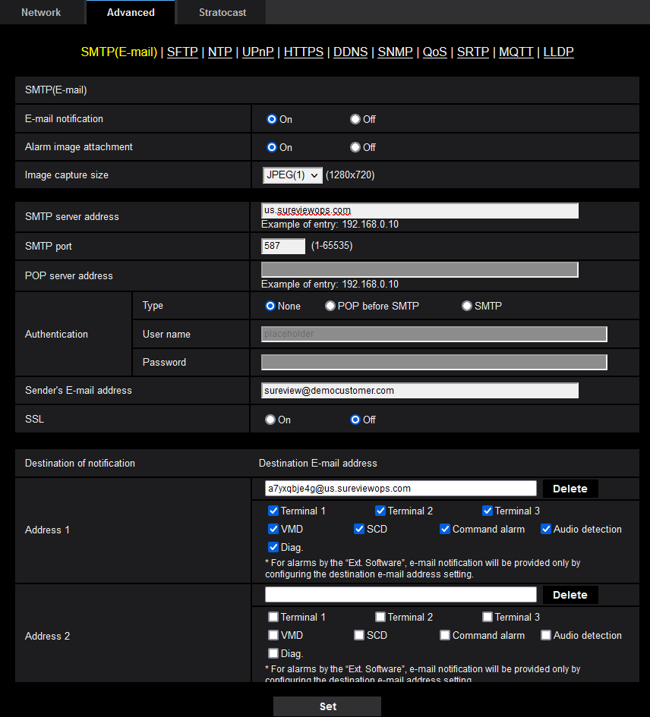Turn SSL Off

[x=355, y=420]
